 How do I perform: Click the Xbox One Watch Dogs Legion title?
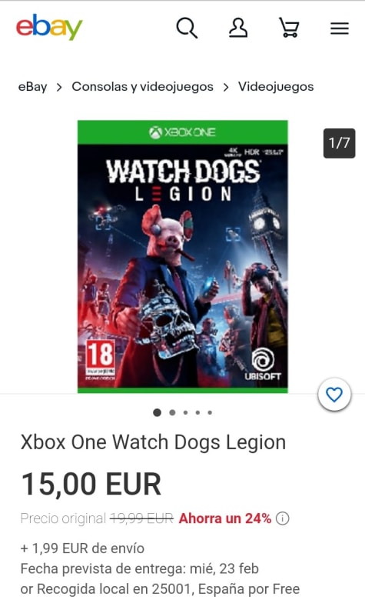tap(153, 442)
